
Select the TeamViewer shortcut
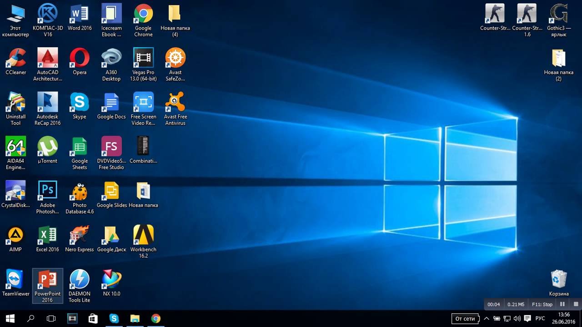pos(15,283)
